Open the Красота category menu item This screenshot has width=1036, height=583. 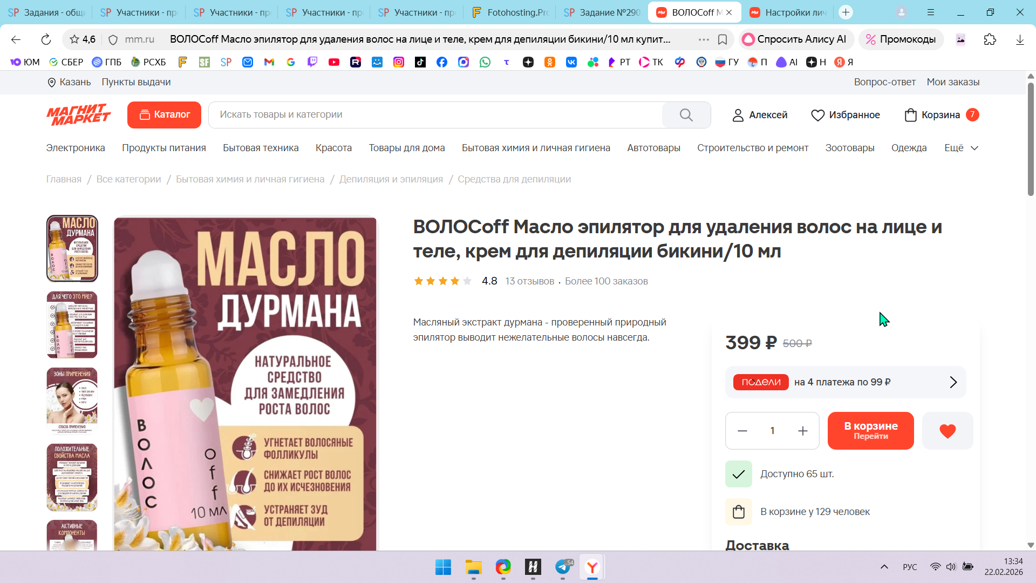click(x=333, y=148)
